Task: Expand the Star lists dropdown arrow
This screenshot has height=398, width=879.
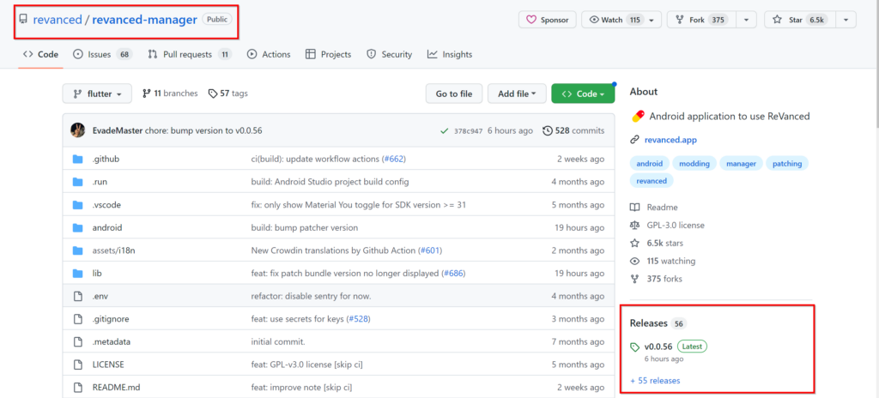Action: 846,20
